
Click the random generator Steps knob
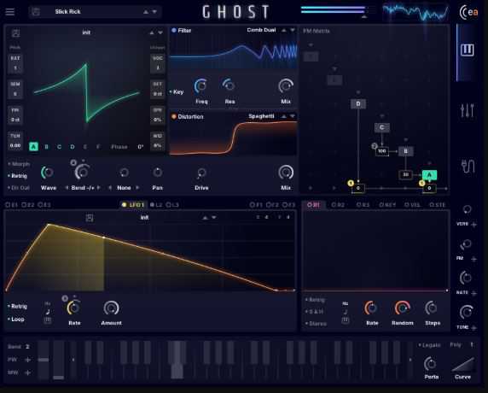click(x=432, y=308)
